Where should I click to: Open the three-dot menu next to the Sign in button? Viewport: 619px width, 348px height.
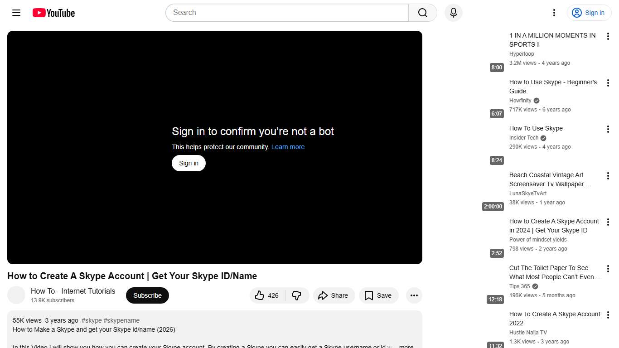[554, 13]
